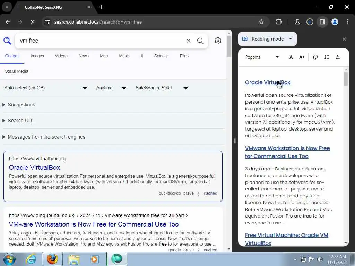Open the Auto-detect language dropdown
Image resolution: width=355 pixels, height=266 pixels.
[46, 88]
